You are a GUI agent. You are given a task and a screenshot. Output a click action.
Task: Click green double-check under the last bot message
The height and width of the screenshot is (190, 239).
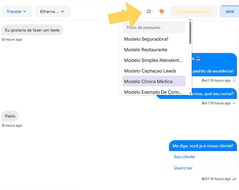[234, 179]
